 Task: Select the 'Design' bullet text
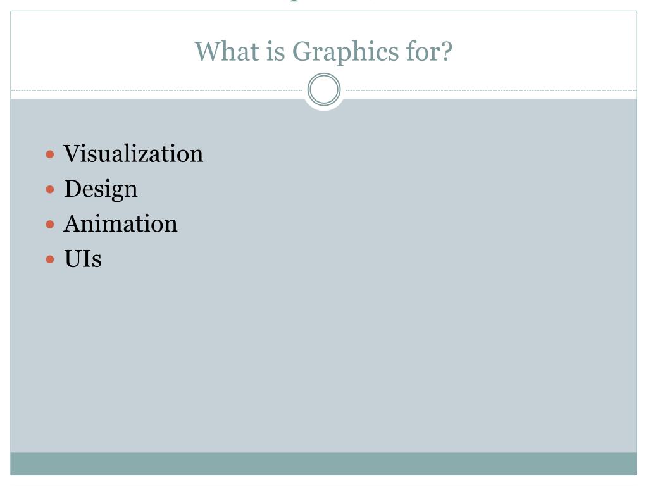pos(101,189)
